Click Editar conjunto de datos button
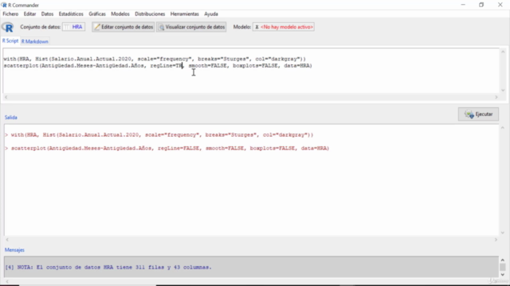This screenshot has width=510, height=286. coord(124,27)
